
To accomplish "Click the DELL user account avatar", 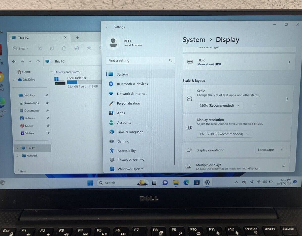I will (x=113, y=43).
